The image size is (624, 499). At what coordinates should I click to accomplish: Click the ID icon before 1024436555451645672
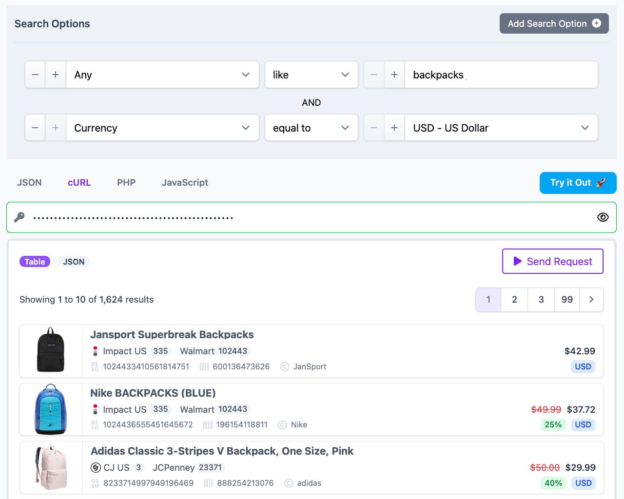pyautogui.click(x=95, y=425)
